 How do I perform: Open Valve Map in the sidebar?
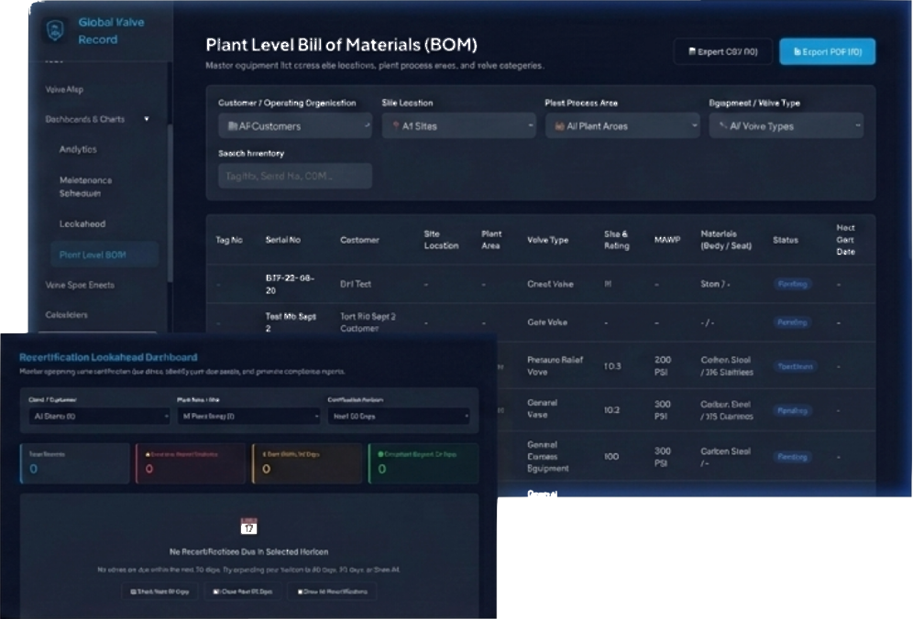(64, 90)
